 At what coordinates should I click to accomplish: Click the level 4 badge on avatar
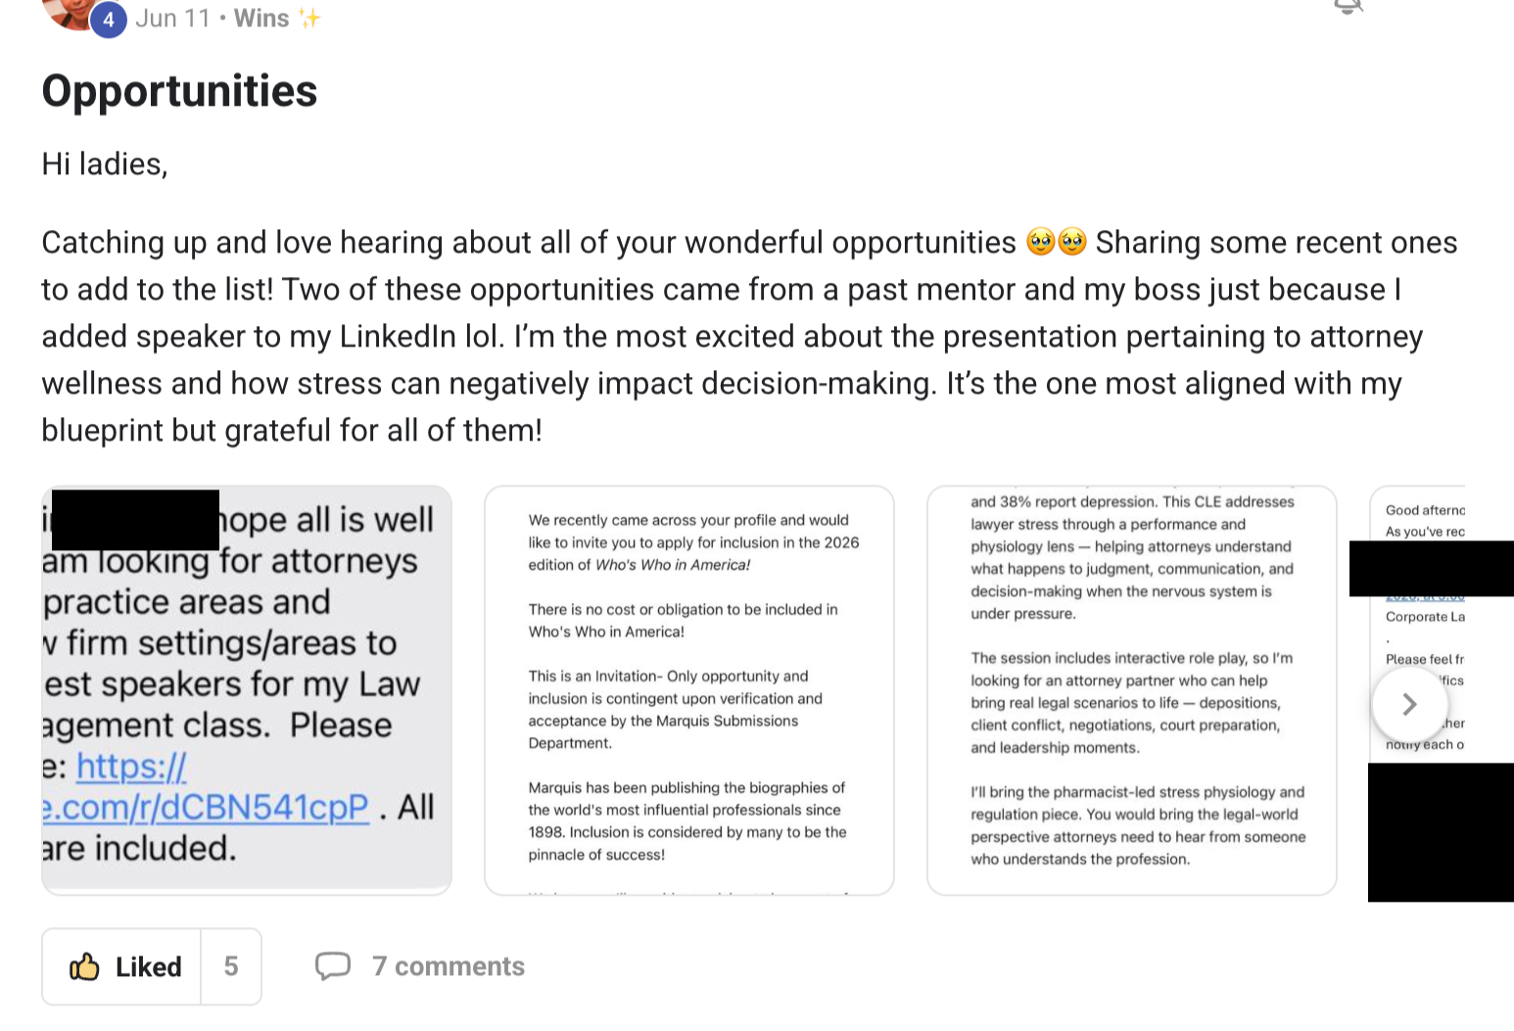point(109,20)
